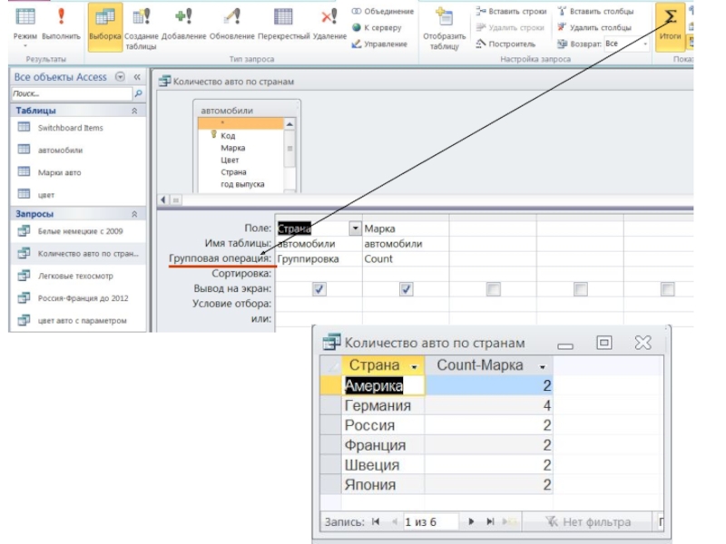This screenshot has height=544, width=726.
Task: Run the query with Выполнить
Action: click(x=61, y=24)
